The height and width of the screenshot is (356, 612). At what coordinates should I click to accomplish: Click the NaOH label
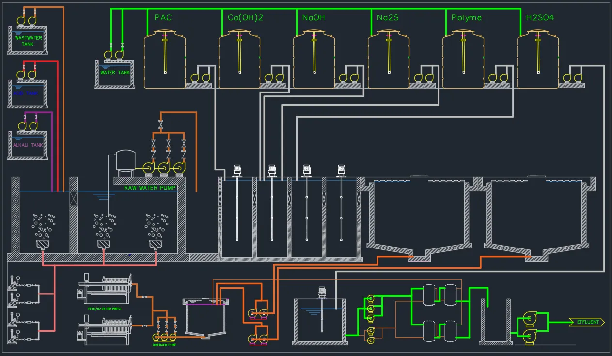click(314, 17)
